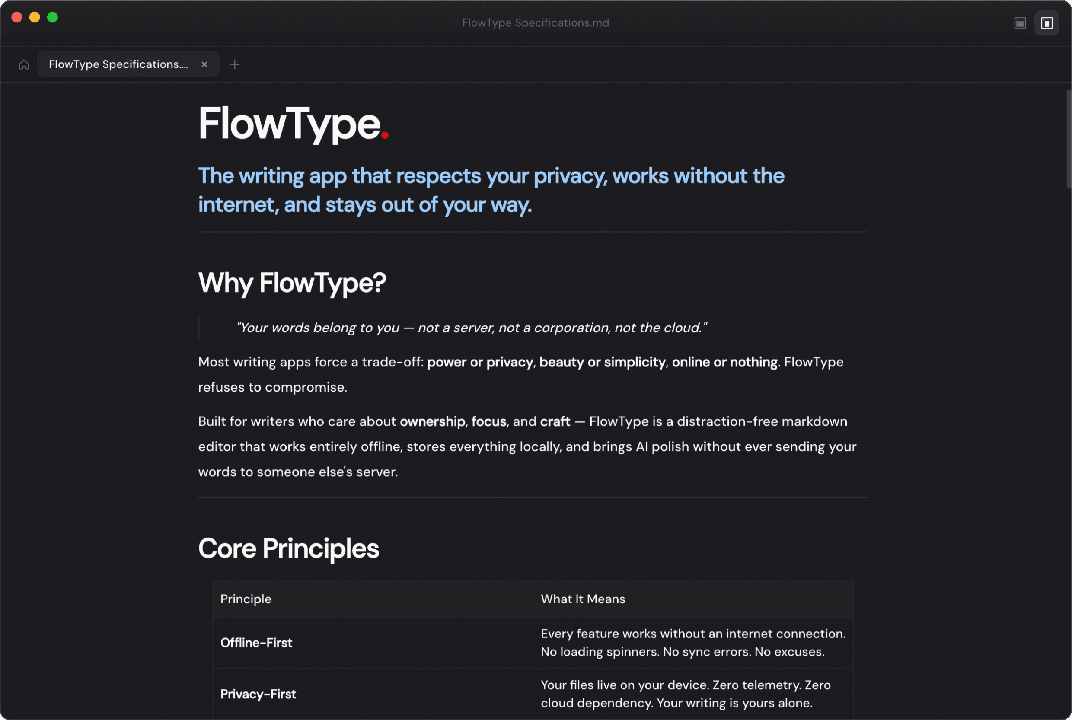Select the FlowType Specifications tab

click(x=115, y=64)
